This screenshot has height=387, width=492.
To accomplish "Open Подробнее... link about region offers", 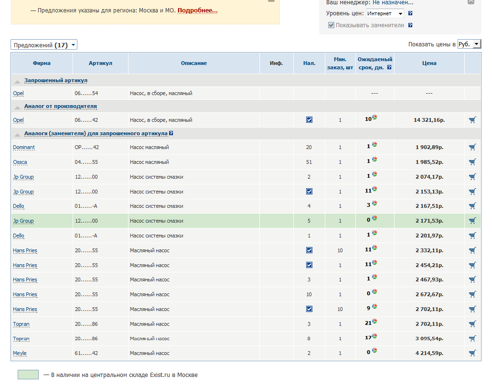I will [x=198, y=11].
